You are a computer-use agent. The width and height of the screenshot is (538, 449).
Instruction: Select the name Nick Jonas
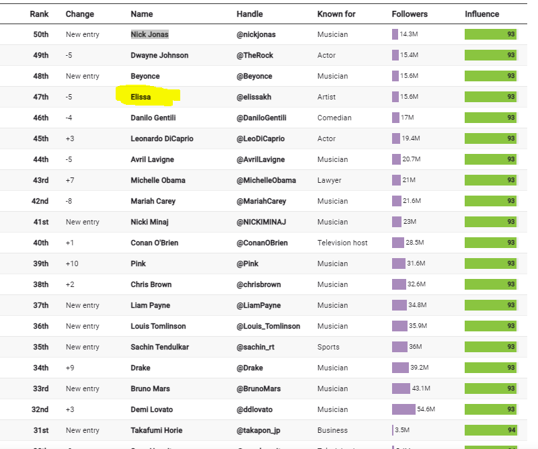[x=149, y=34]
